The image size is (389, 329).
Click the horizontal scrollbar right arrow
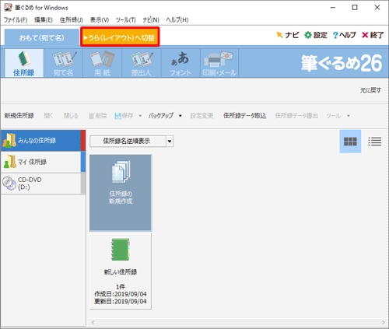[384, 322]
